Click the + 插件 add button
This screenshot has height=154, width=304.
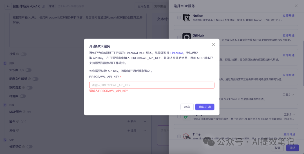click(132, 122)
